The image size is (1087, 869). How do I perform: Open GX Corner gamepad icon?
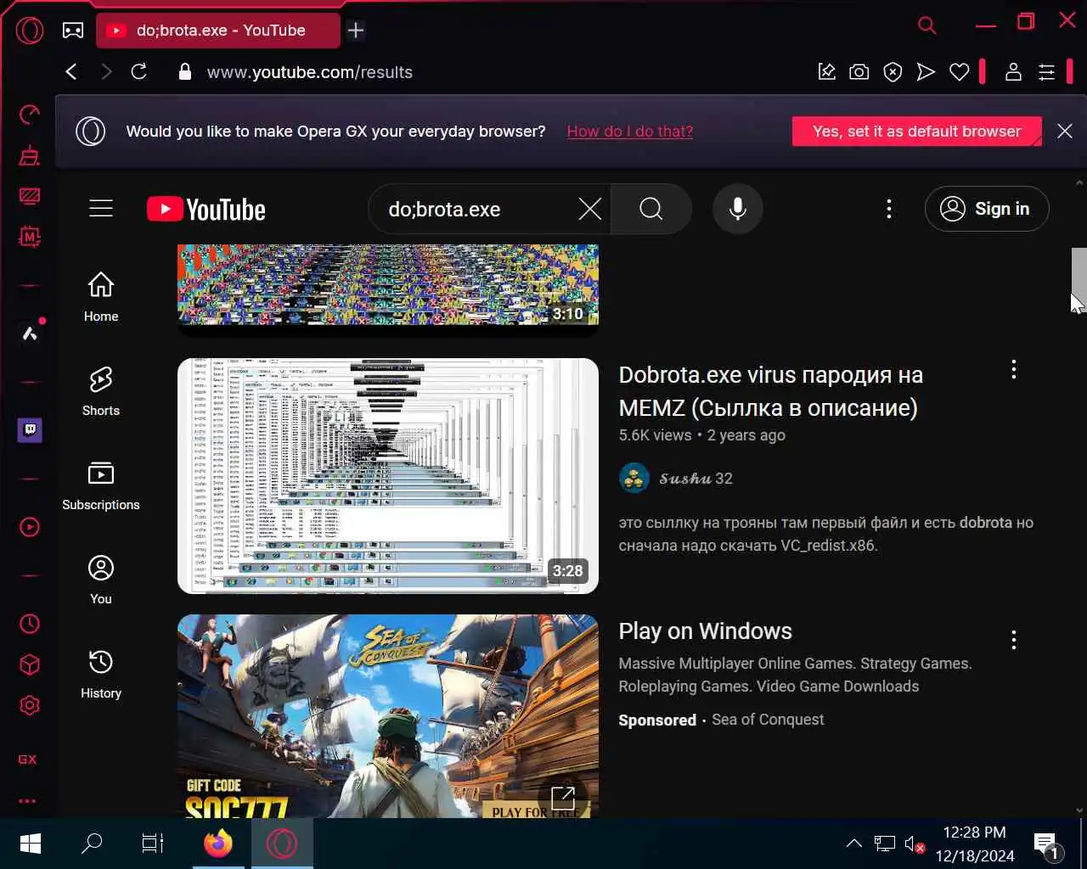pos(73,31)
